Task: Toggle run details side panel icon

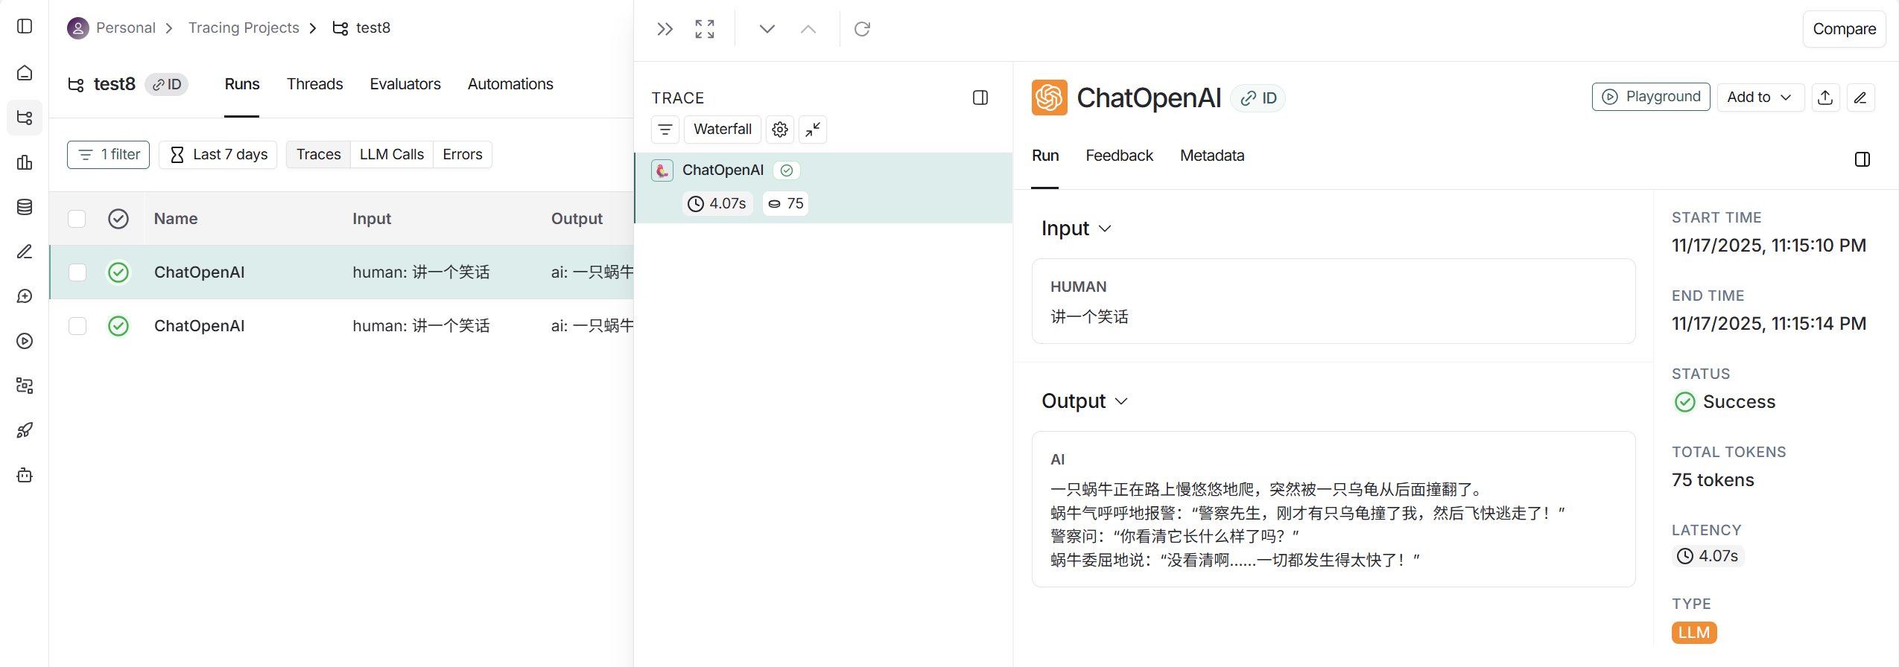Action: 1862,159
